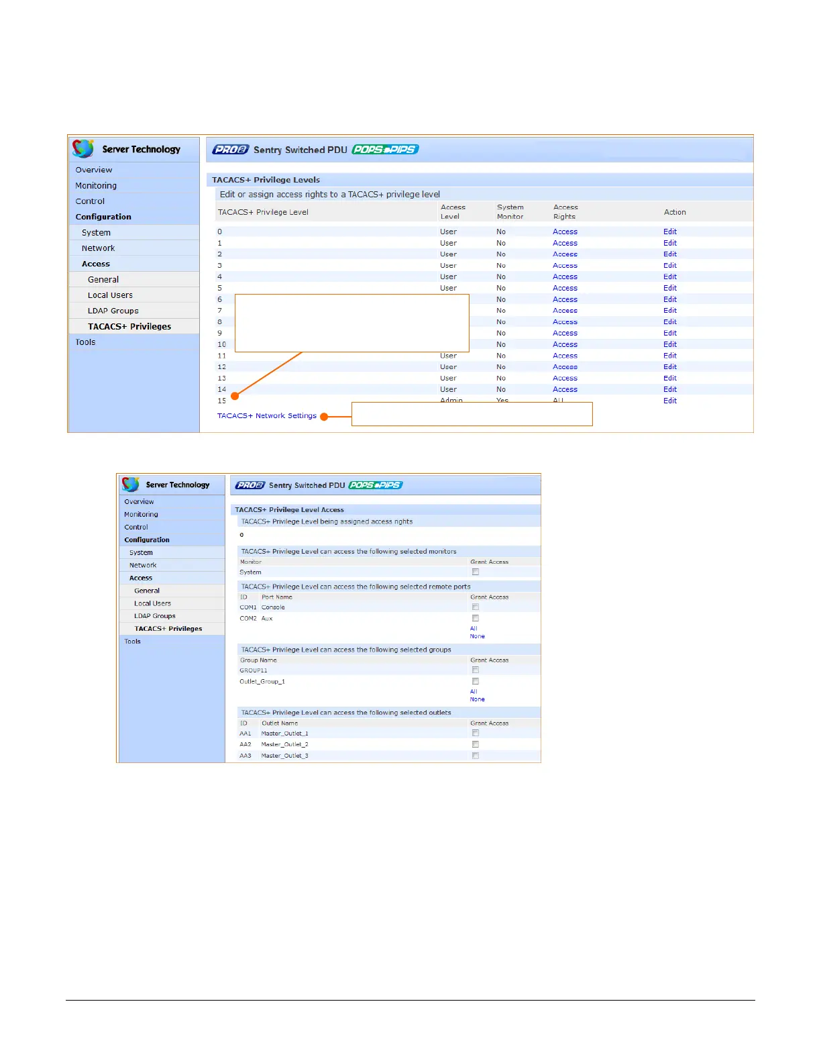
Task: Select Access section in lower sidebar
Action: 141,578
